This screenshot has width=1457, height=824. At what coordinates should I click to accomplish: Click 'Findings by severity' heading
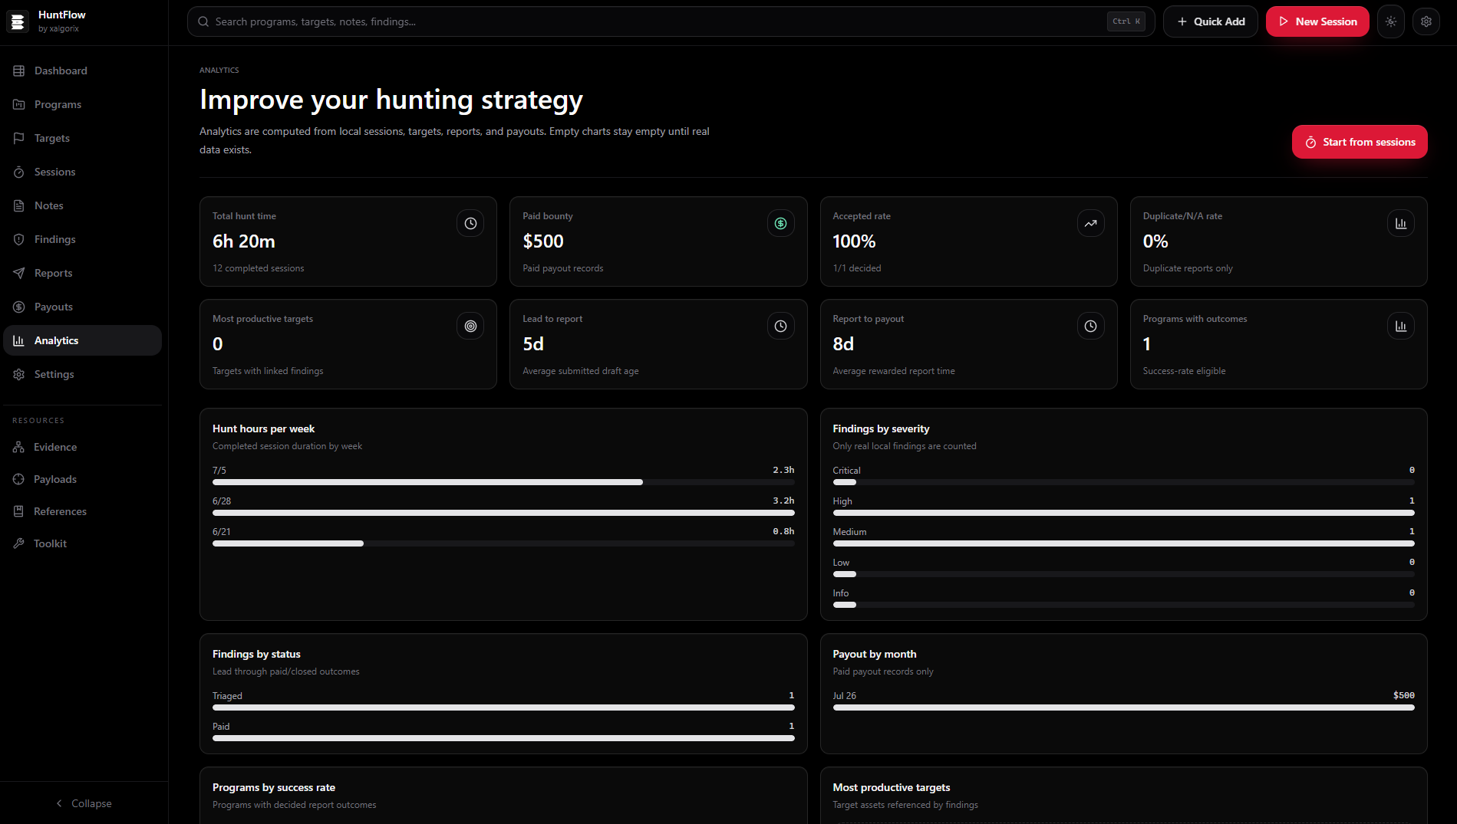[x=881, y=428]
